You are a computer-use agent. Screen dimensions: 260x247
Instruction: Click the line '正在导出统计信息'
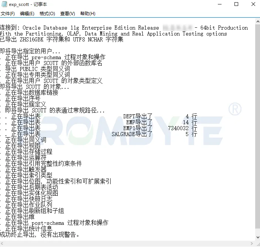click(x=28, y=229)
